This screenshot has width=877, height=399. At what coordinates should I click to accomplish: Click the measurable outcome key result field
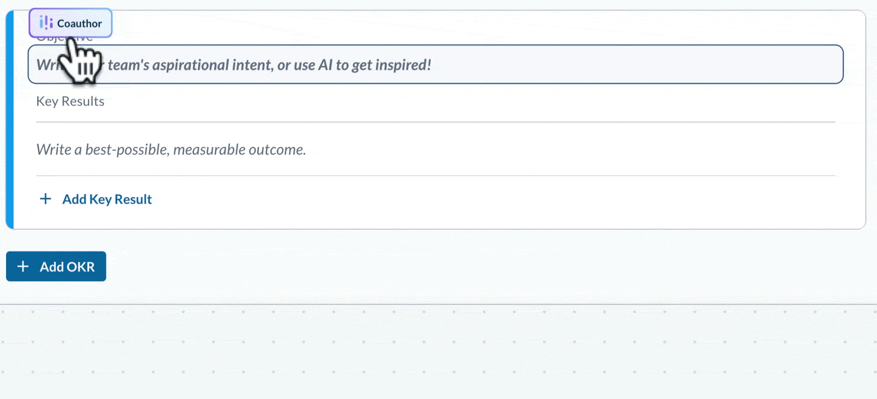[x=435, y=149]
